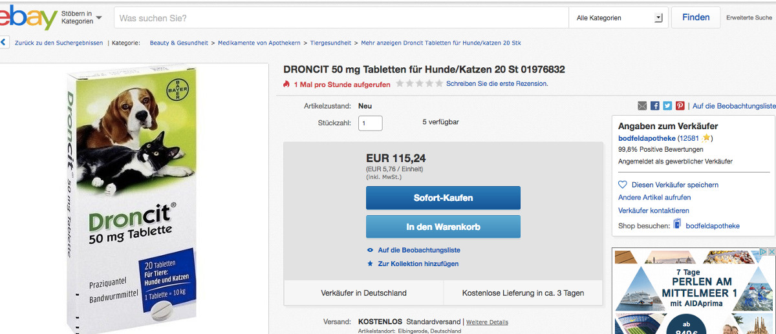Open the Alle Kategorien dropdown
The image size is (776, 334).
pyautogui.click(x=619, y=18)
